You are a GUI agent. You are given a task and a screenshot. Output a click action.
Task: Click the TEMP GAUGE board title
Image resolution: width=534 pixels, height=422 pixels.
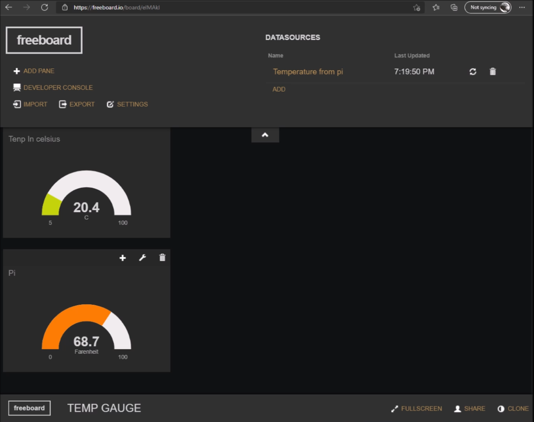point(104,408)
